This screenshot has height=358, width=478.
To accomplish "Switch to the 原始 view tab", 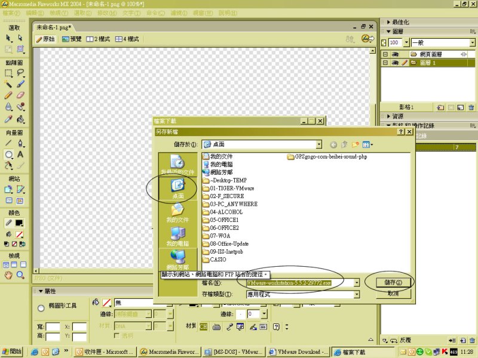I will (x=45, y=39).
